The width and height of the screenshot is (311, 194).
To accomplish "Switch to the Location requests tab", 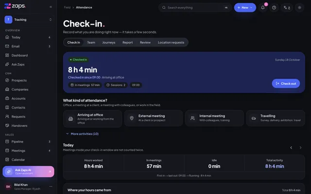I will (171, 42).
